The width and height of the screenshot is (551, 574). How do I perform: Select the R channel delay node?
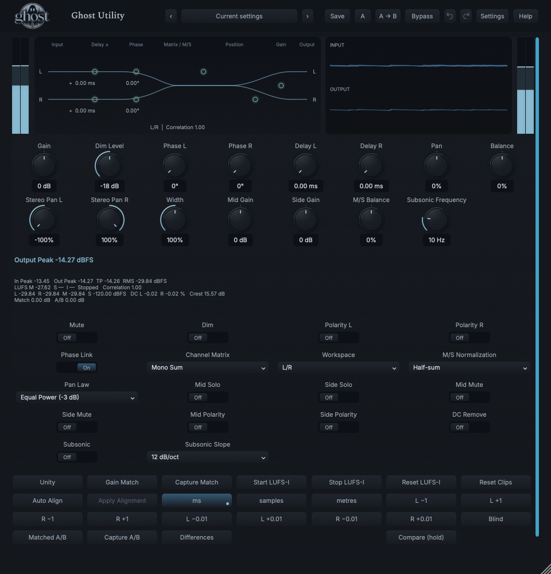pyautogui.click(x=95, y=99)
